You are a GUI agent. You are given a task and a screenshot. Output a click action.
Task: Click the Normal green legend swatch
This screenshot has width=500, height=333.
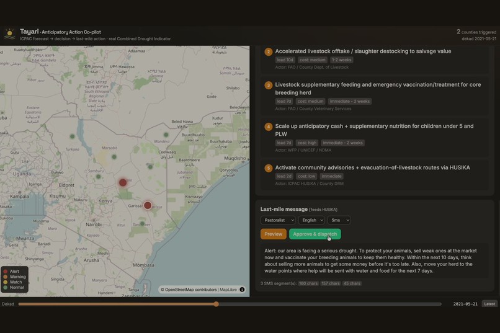[6, 288]
